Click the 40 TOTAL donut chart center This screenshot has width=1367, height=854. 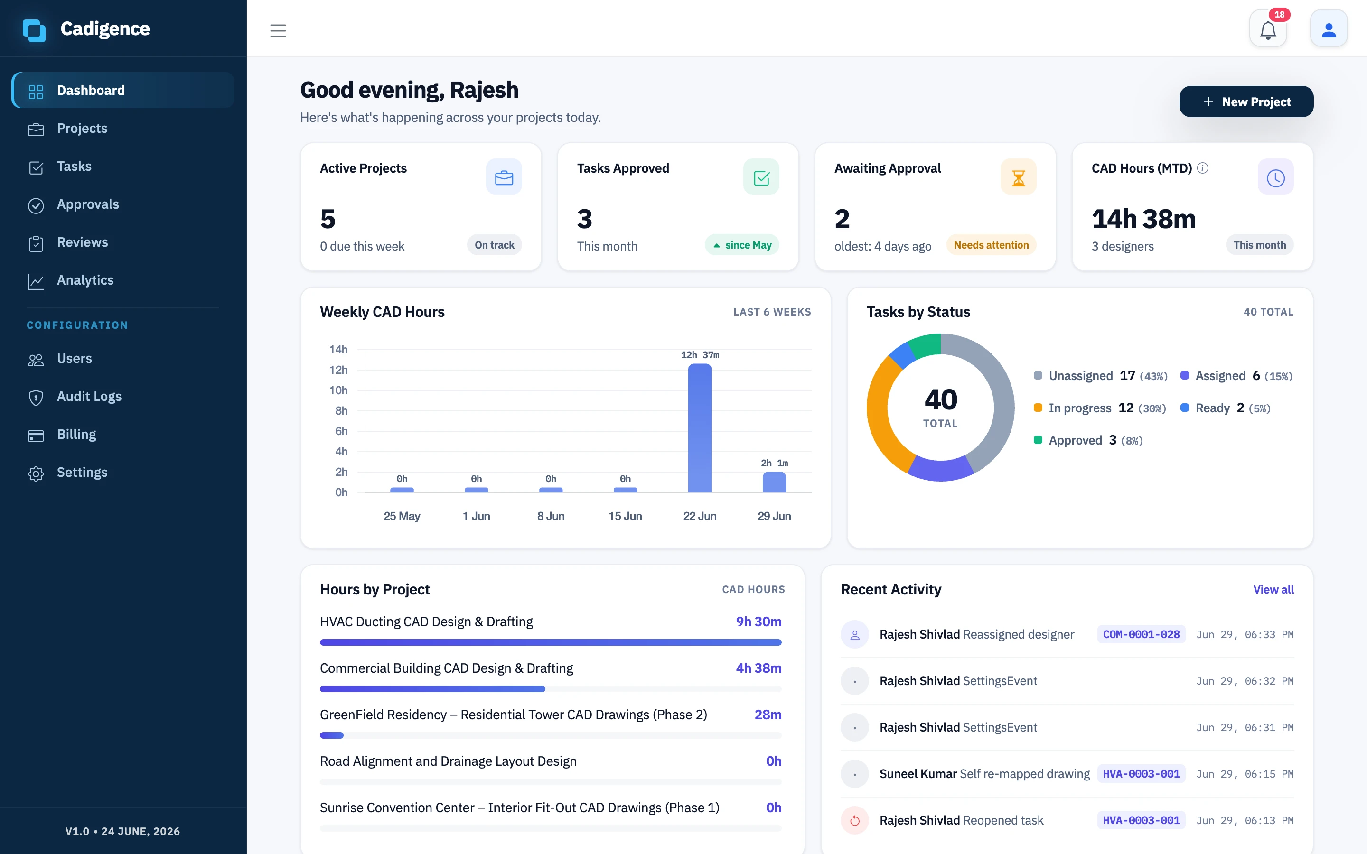[940, 407]
